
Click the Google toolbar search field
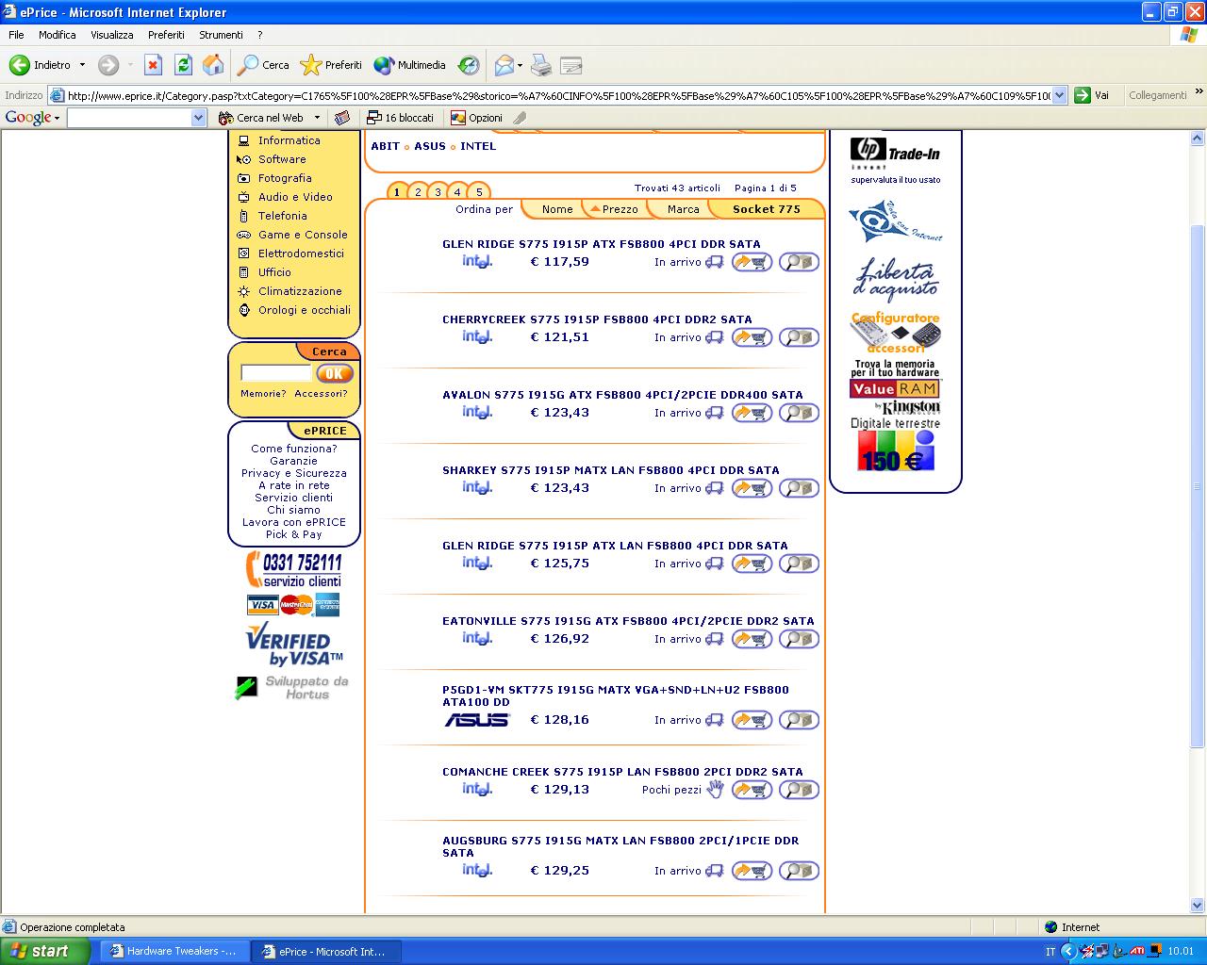pos(129,118)
